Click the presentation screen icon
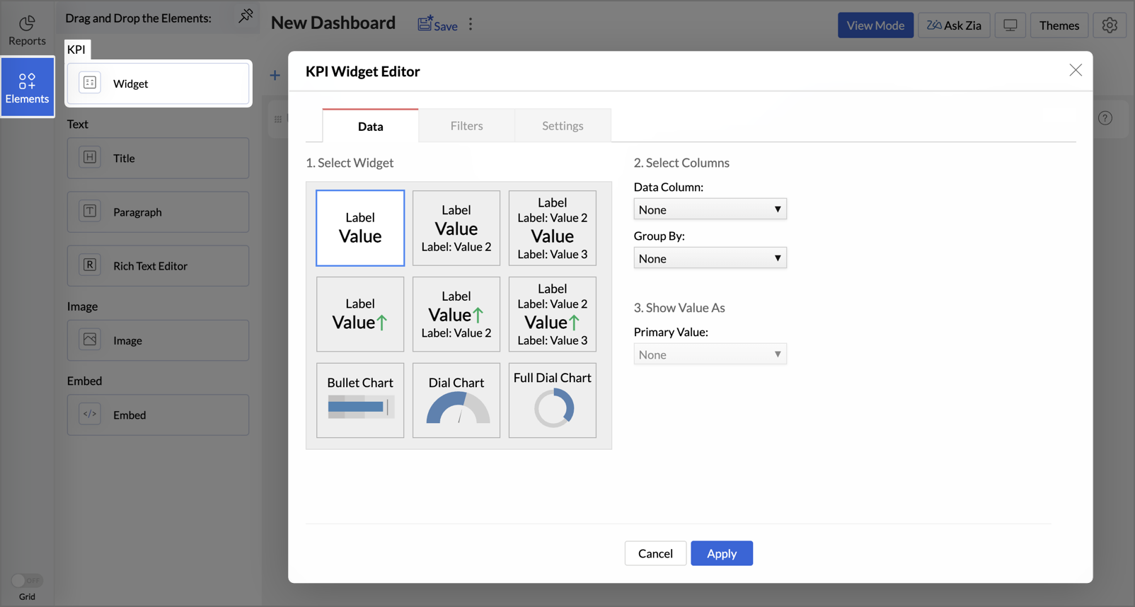1135x607 pixels. (1010, 25)
